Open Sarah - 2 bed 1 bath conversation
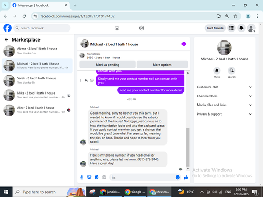263x197 pixels. coord(37,80)
